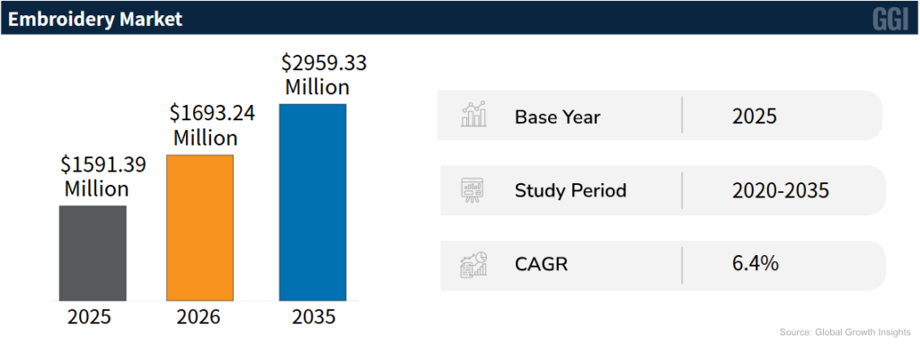Click the 2020-2035 study period value
This screenshot has width=920, height=352.
click(781, 190)
